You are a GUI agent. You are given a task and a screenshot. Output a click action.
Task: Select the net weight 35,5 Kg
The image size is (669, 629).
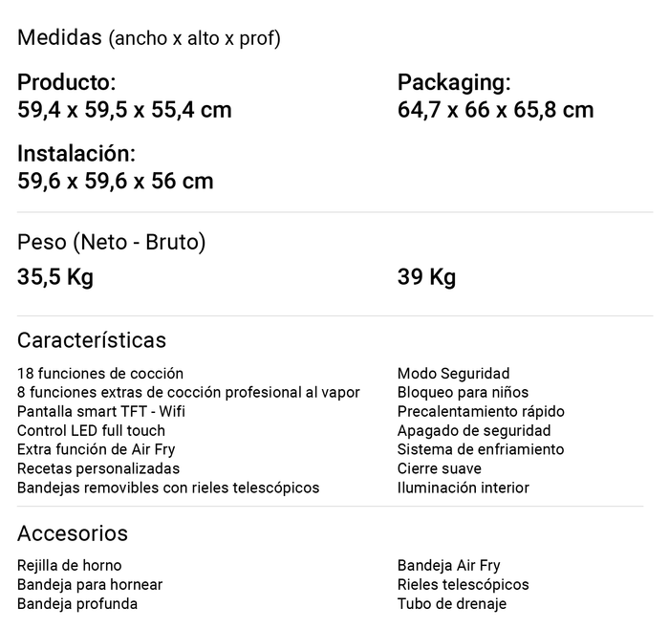click(x=55, y=278)
